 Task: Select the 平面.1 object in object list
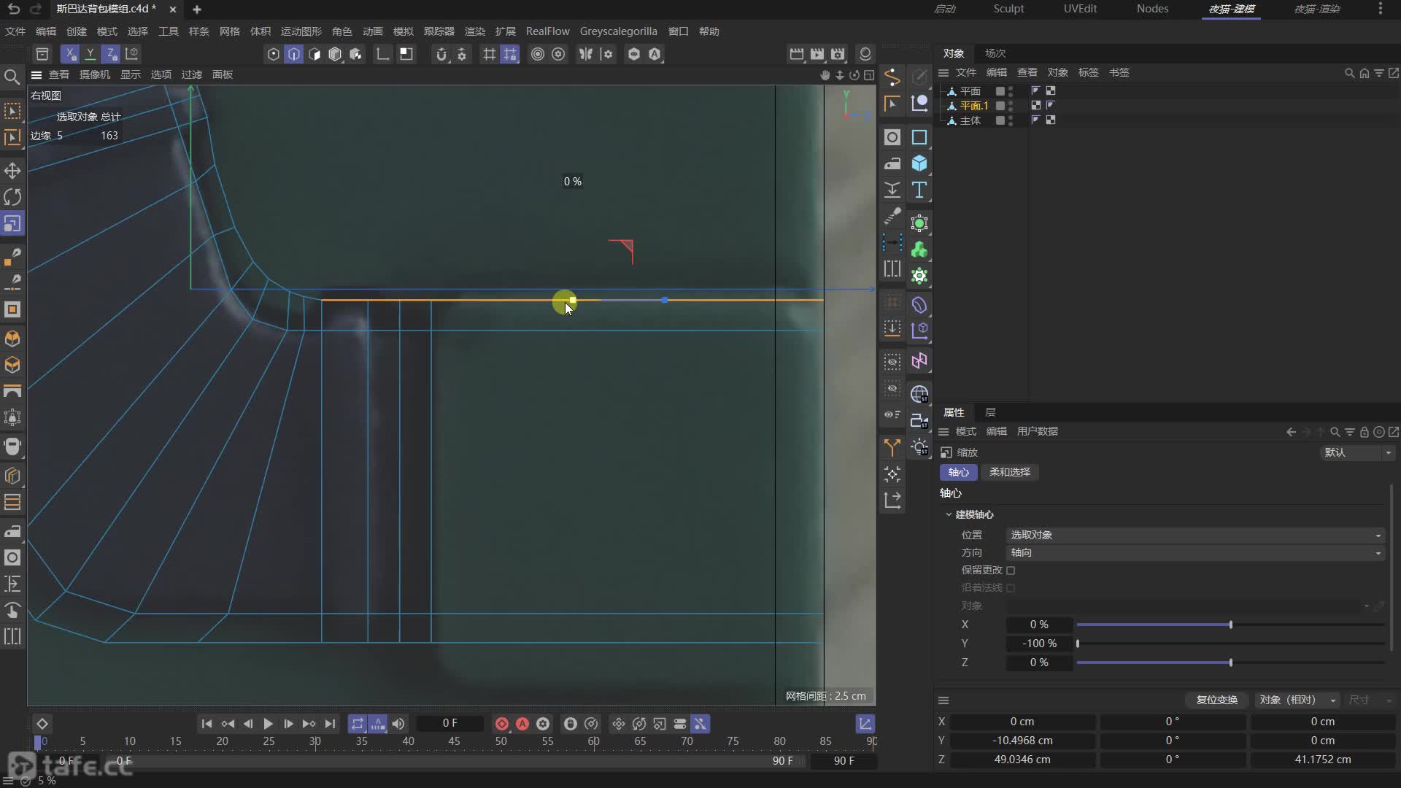973,106
